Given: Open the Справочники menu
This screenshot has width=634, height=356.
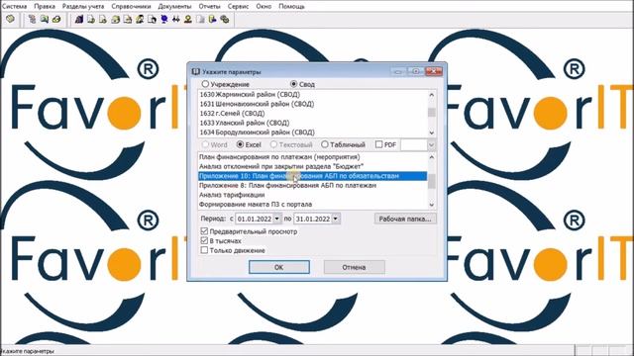Looking at the screenshot, I should coord(131,7).
